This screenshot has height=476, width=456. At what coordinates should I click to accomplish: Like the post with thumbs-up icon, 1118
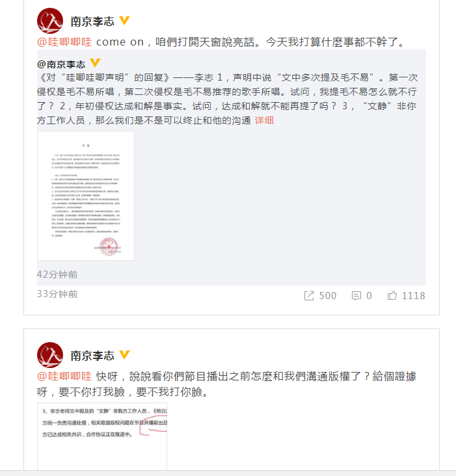(392, 295)
